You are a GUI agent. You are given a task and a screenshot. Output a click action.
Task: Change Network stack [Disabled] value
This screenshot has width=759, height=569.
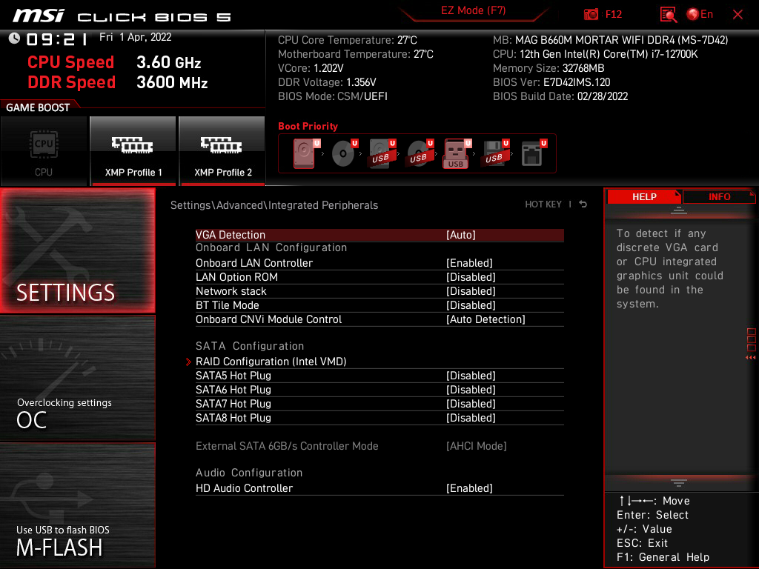[x=471, y=290]
